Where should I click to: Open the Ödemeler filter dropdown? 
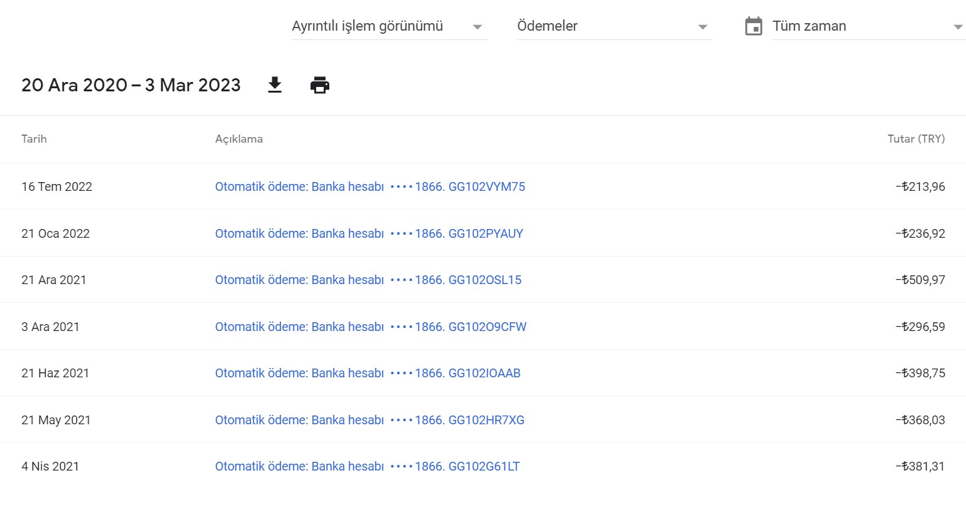click(615, 26)
